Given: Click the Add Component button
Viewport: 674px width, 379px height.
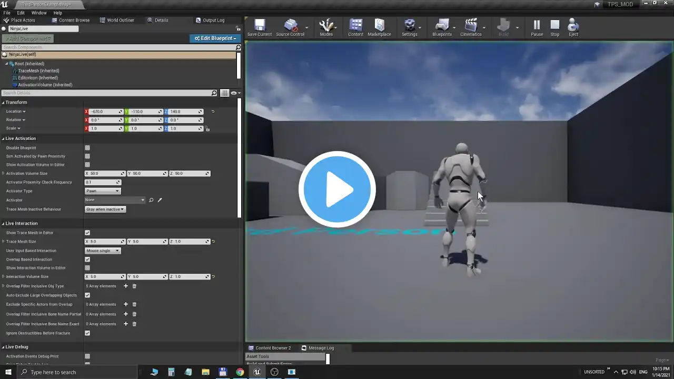Looking at the screenshot, I should coord(27,38).
